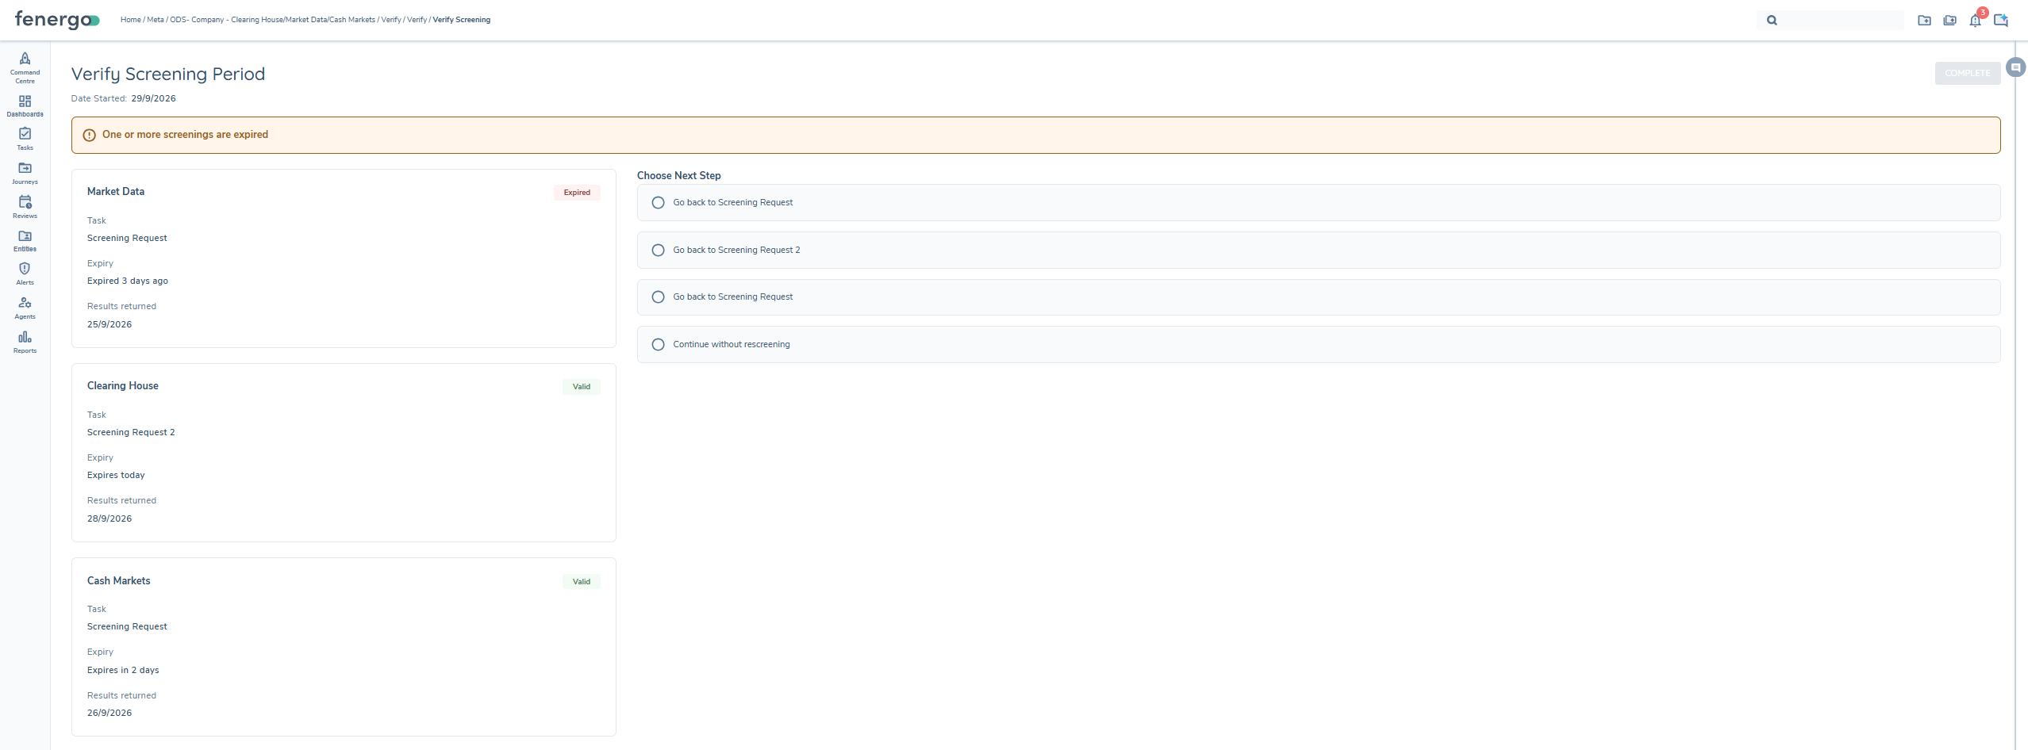Click 'Expires in 2 days' text
This screenshot has width=2028, height=750.
click(x=123, y=671)
